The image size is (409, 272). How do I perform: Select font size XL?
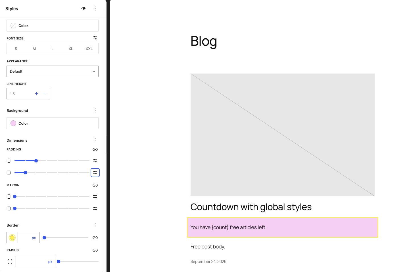coord(71,49)
